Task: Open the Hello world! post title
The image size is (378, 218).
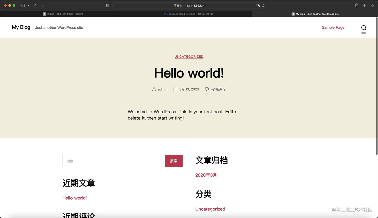Action: (189, 73)
